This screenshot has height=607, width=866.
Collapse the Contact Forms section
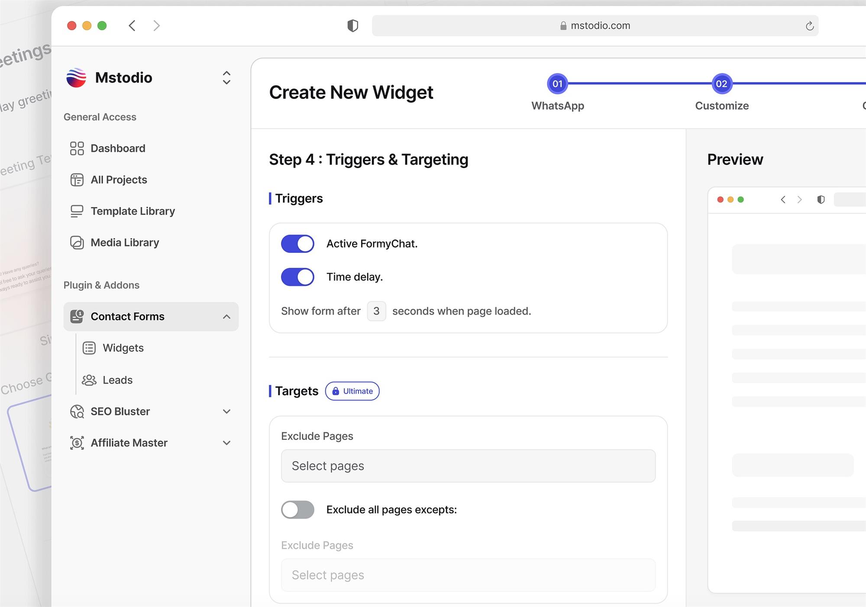[x=226, y=317]
